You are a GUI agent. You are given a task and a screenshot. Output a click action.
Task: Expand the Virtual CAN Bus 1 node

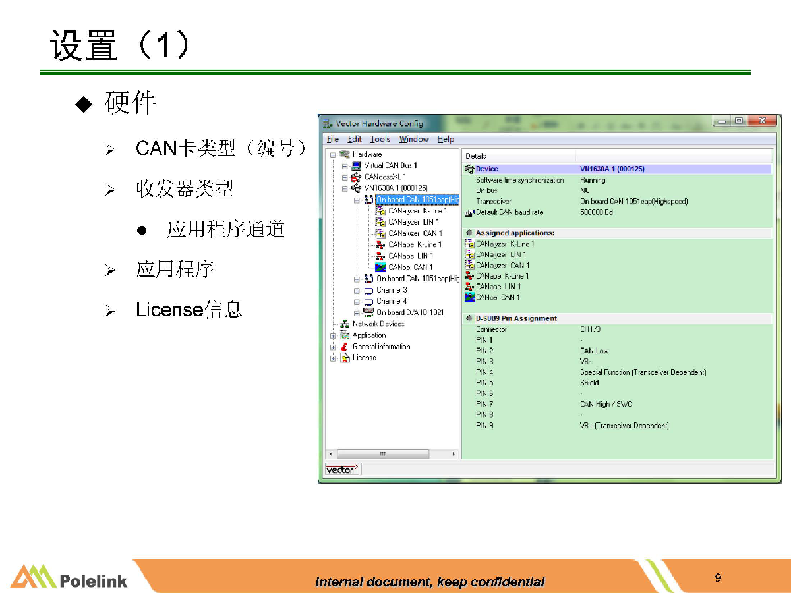(x=345, y=165)
